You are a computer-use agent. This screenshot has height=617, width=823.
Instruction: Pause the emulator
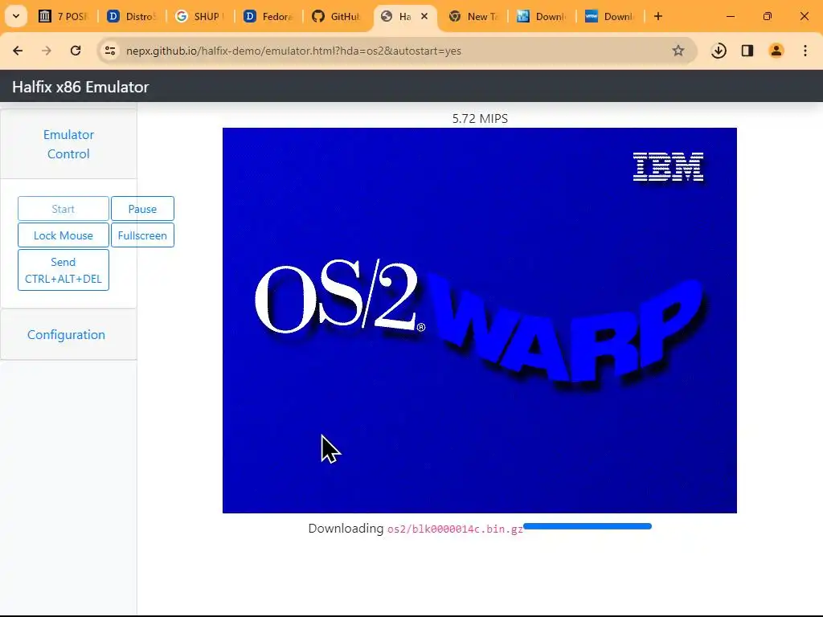(142, 209)
